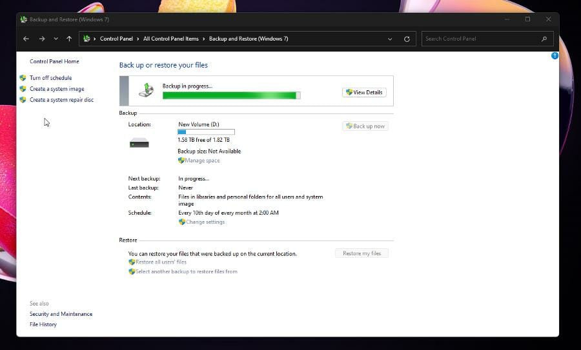581x350 pixels.
Task: Click Select another backup to restore files from
Action: (187, 271)
